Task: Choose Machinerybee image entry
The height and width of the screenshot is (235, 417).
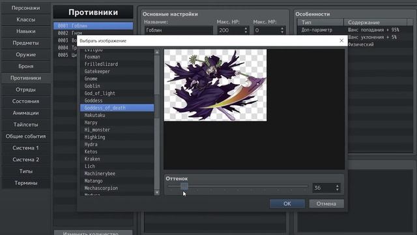Action: pyautogui.click(x=117, y=174)
